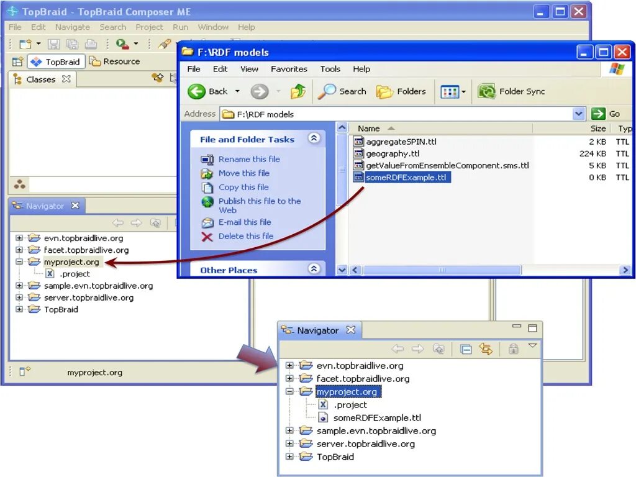Collapse the Other Places section
The image size is (636, 477).
pos(314,268)
